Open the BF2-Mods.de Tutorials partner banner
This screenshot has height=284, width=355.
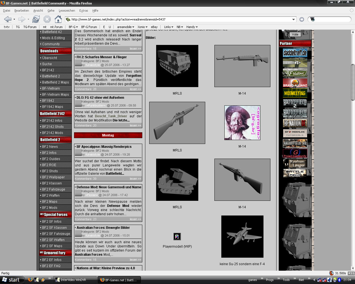point(295,133)
